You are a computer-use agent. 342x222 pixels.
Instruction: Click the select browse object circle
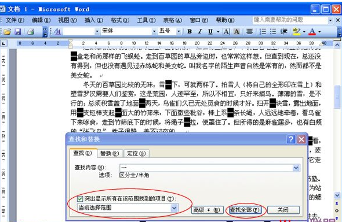[337, 210]
